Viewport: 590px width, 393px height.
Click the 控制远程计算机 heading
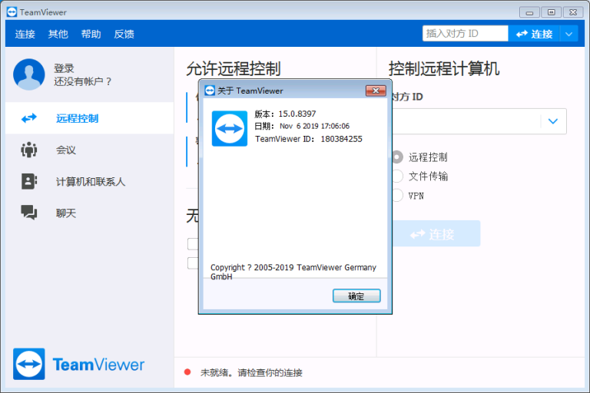tap(444, 68)
